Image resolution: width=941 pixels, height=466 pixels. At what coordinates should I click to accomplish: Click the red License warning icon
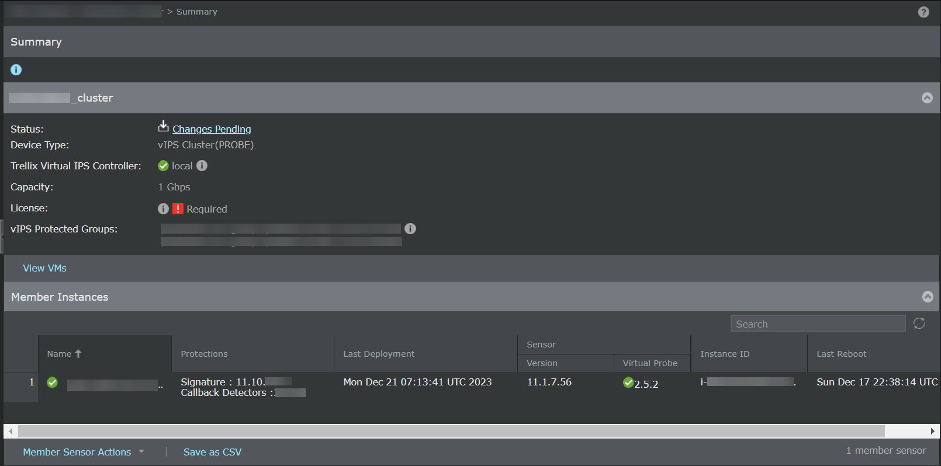pos(178,208)
